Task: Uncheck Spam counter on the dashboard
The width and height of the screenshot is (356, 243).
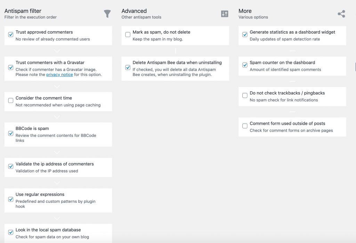Action: tap(245, 65)
